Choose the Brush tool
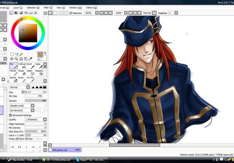The image size is (234, 163). pos(30,66)
